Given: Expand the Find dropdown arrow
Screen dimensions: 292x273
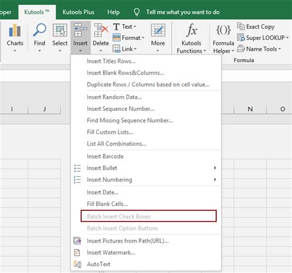Looking at the screenshot, I should click(39, 51).
